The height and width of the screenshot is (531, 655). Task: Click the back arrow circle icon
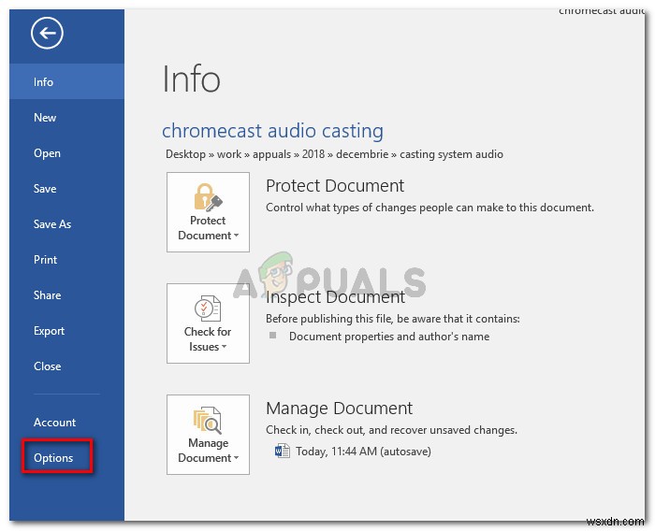tap(47, 33)
